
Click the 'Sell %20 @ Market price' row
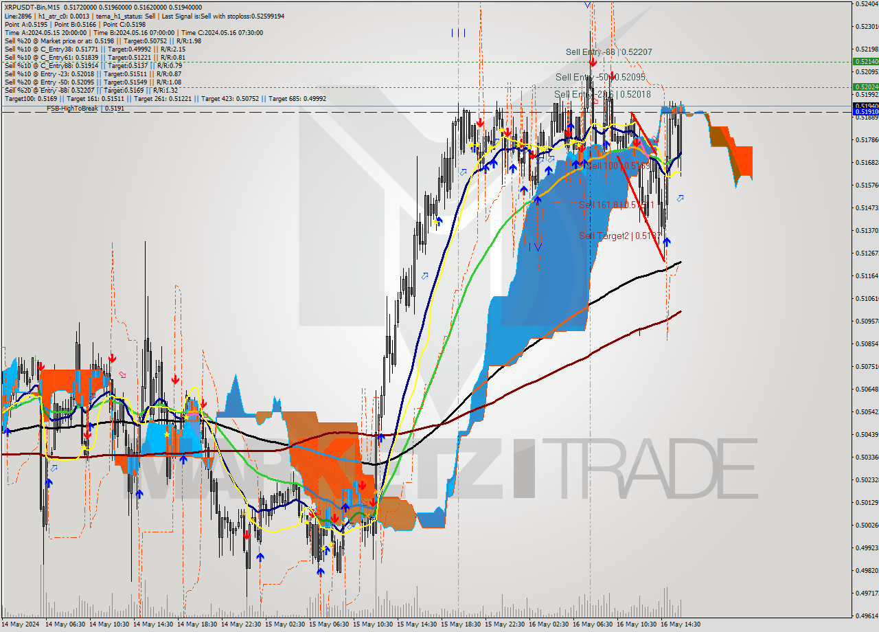pos(103,41)
